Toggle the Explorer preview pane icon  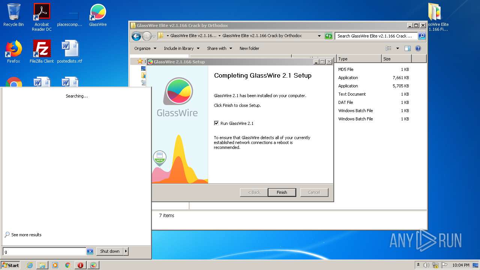click(408, 48)
